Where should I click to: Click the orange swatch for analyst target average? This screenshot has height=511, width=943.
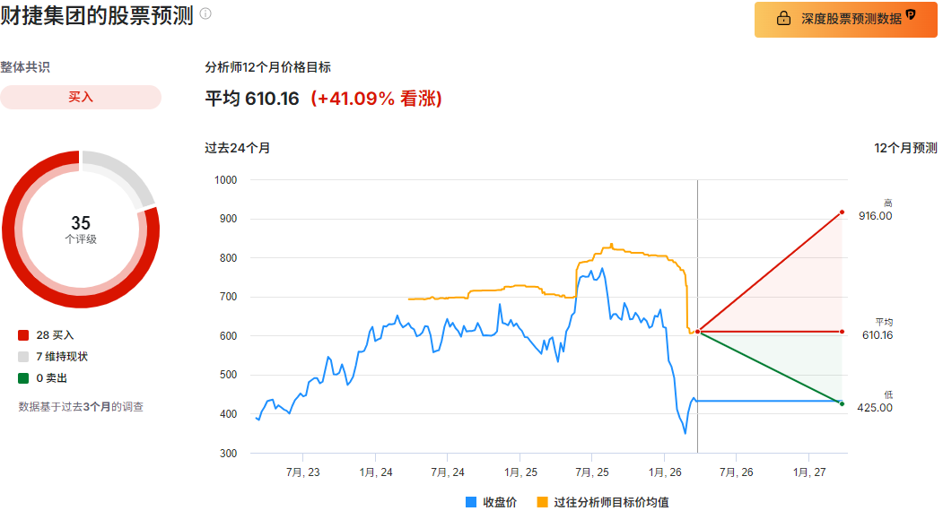coord(543,502)
